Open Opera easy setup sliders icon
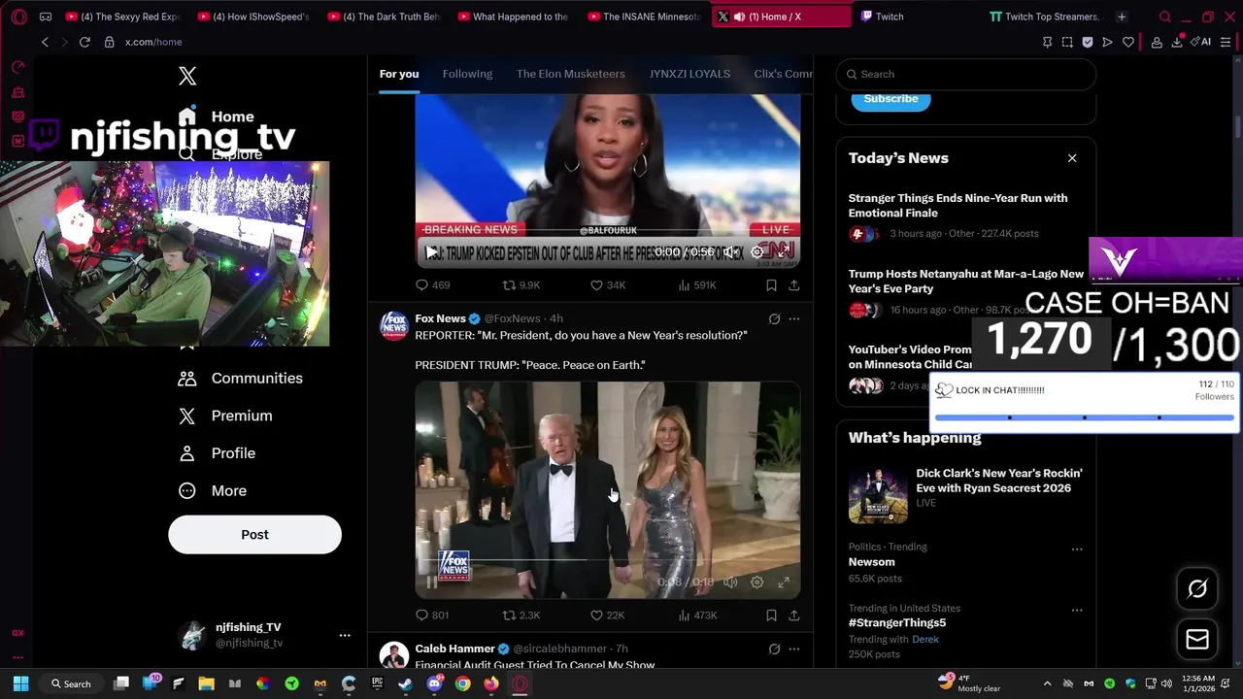 1226,42
